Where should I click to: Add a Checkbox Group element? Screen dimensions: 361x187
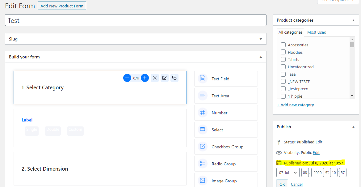point(226,147)
